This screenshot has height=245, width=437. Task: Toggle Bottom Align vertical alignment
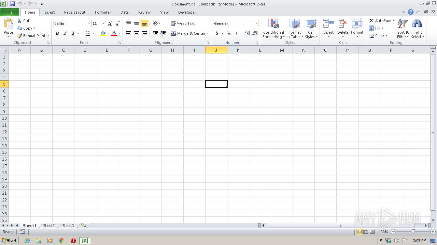144,23
